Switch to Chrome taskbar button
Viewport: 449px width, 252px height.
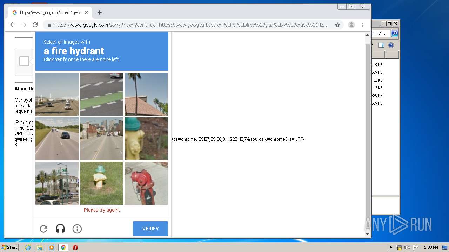[63, 247]
